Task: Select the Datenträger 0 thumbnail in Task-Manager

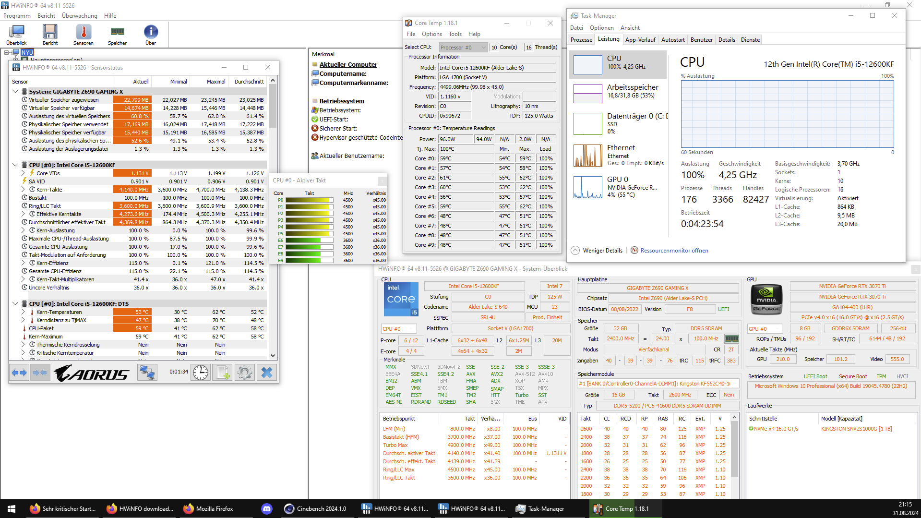Action: [x=588, y=124]
